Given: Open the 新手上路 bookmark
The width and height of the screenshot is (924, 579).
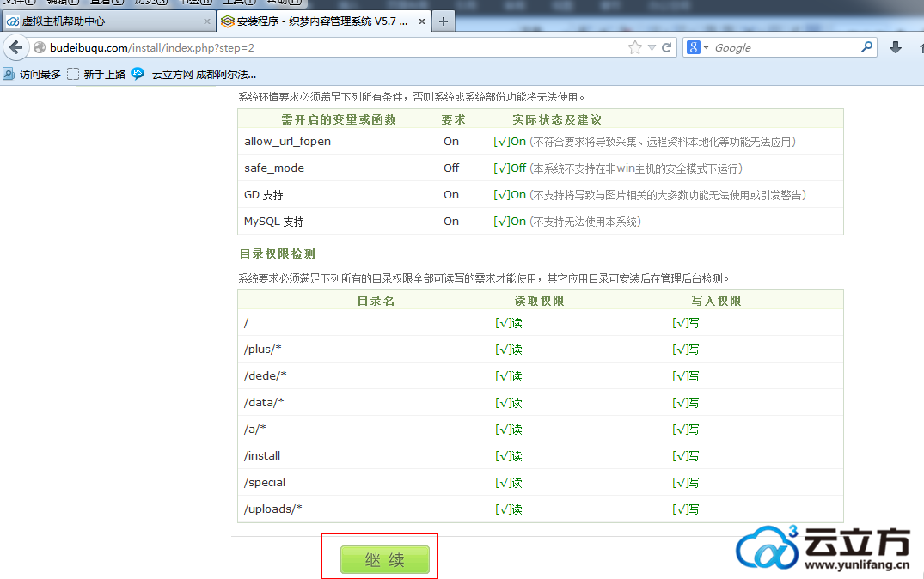Looking at the screenshot, I should click(96, 74).
